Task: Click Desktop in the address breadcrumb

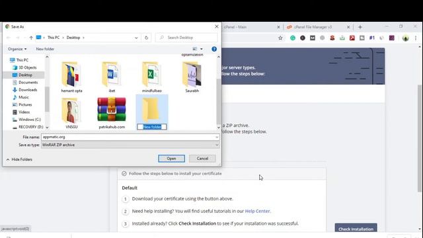Action: tap(73, 38)
